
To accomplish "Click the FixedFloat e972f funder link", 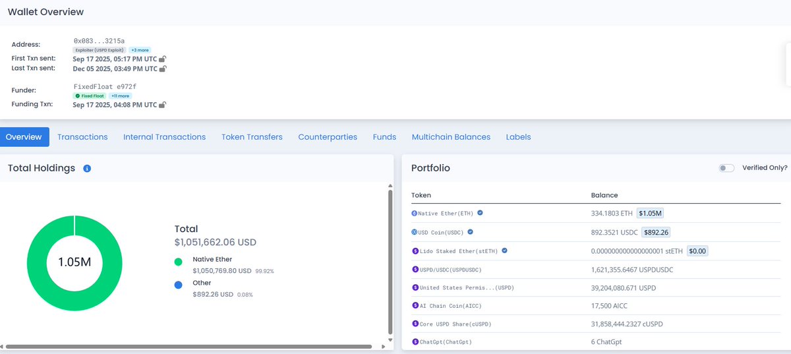I will [105, 86].
